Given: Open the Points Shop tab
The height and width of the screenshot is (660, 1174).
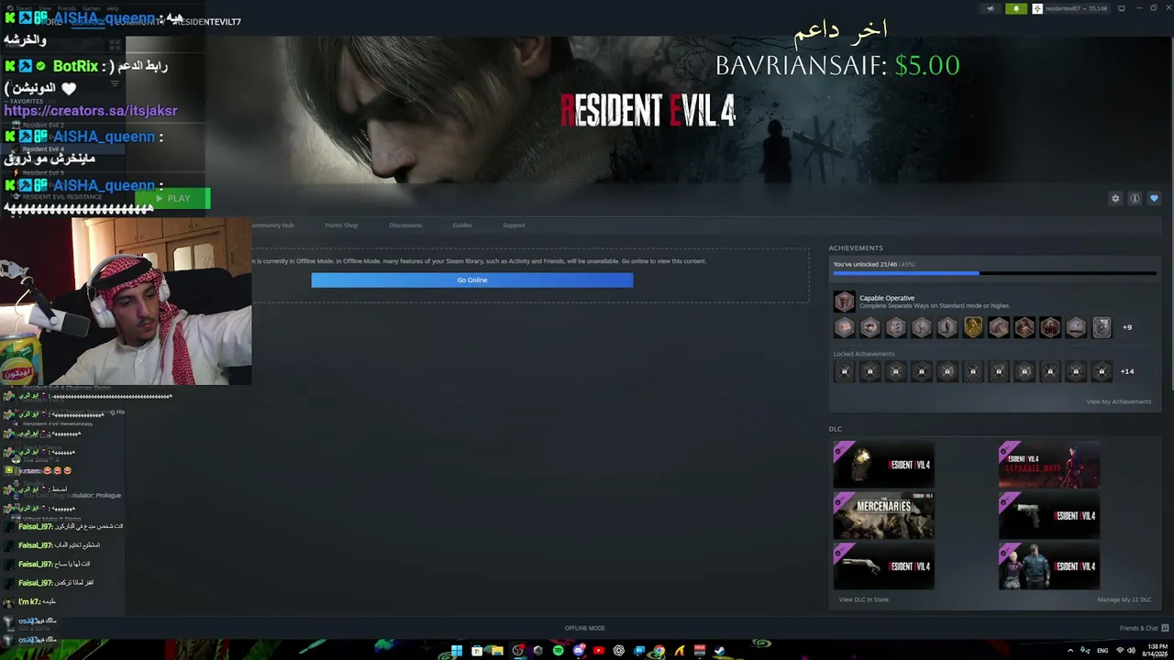Looking at the screenshot, I should tap(341, 225).
